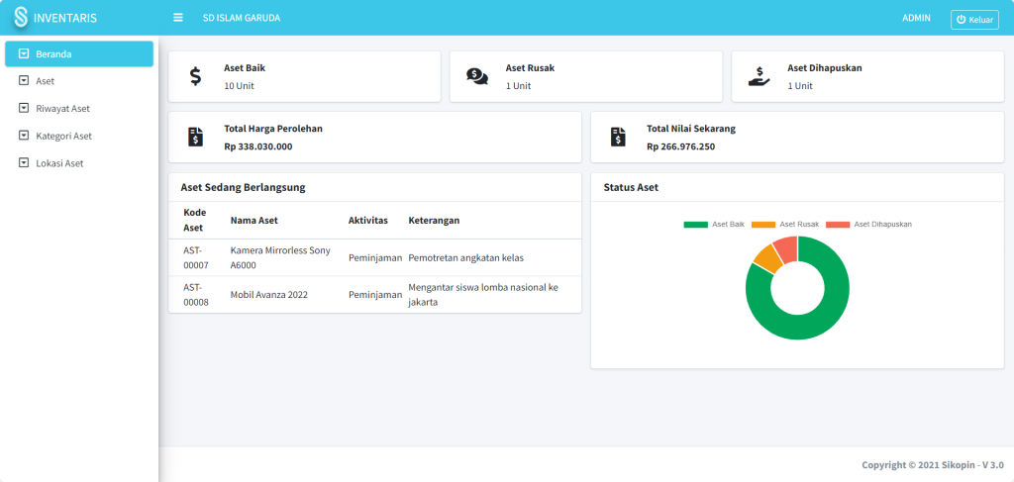1014x482 pixels.
Task: Toggle Aset Dihapuskan red legend swatch
Action: pos(838,225)
